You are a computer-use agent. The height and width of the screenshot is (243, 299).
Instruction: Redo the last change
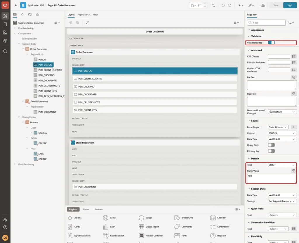click(x=230, y=5)
